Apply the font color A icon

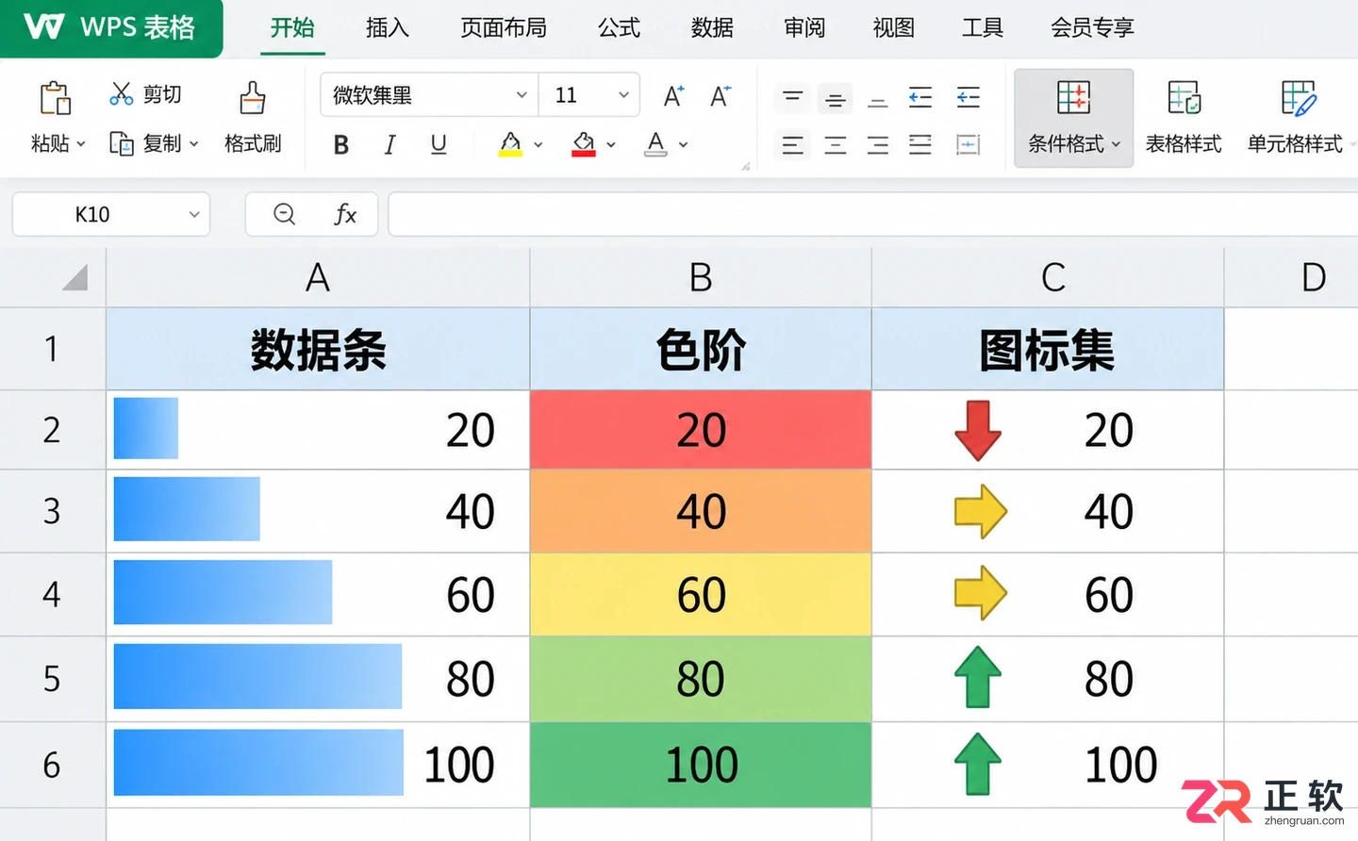pos(655,144)
